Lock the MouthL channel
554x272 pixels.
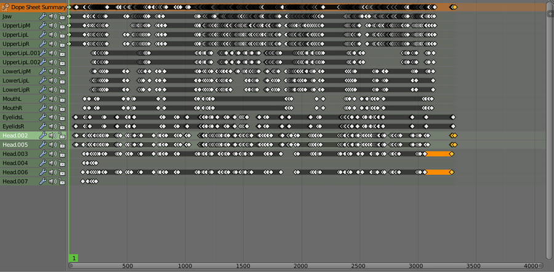tap(62, 99)
